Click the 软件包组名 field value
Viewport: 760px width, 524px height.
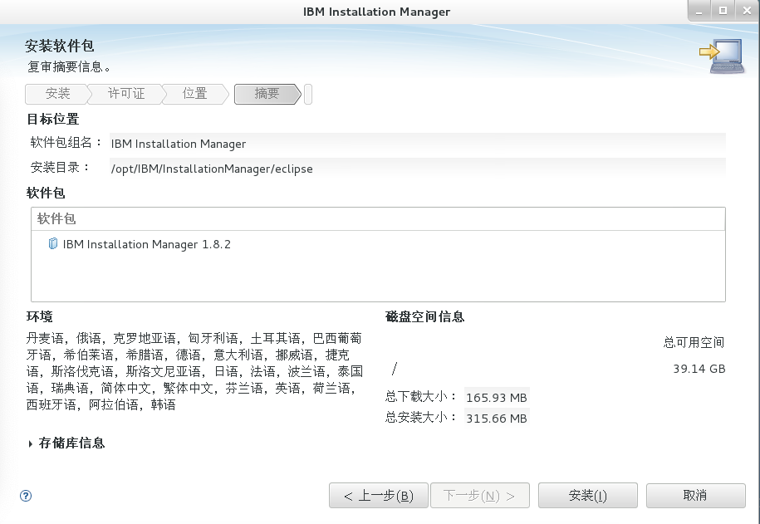(x=417, y=144)
